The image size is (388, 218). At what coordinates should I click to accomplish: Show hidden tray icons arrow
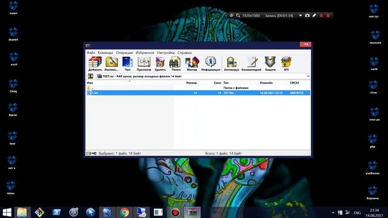(333, 213)
